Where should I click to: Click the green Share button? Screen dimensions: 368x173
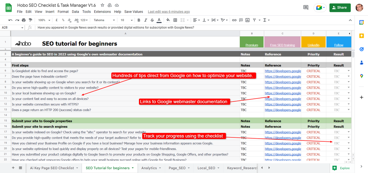coord(340,8)
